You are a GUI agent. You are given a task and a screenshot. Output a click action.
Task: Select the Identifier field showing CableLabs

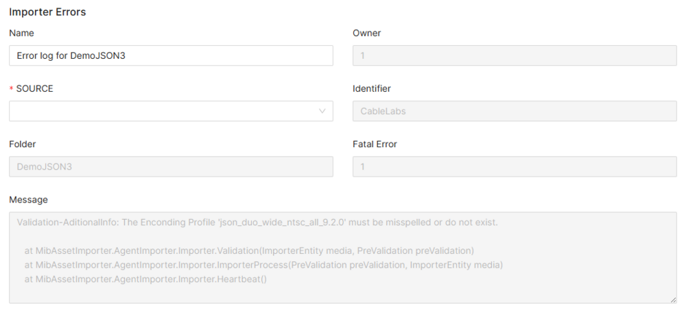coord(514,111)
